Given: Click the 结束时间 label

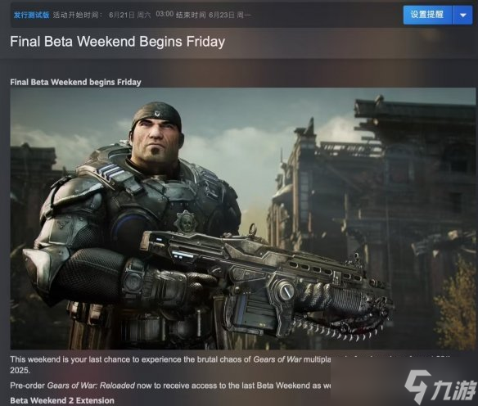Looking at the screenshot, I should click(x=191, y=15).
